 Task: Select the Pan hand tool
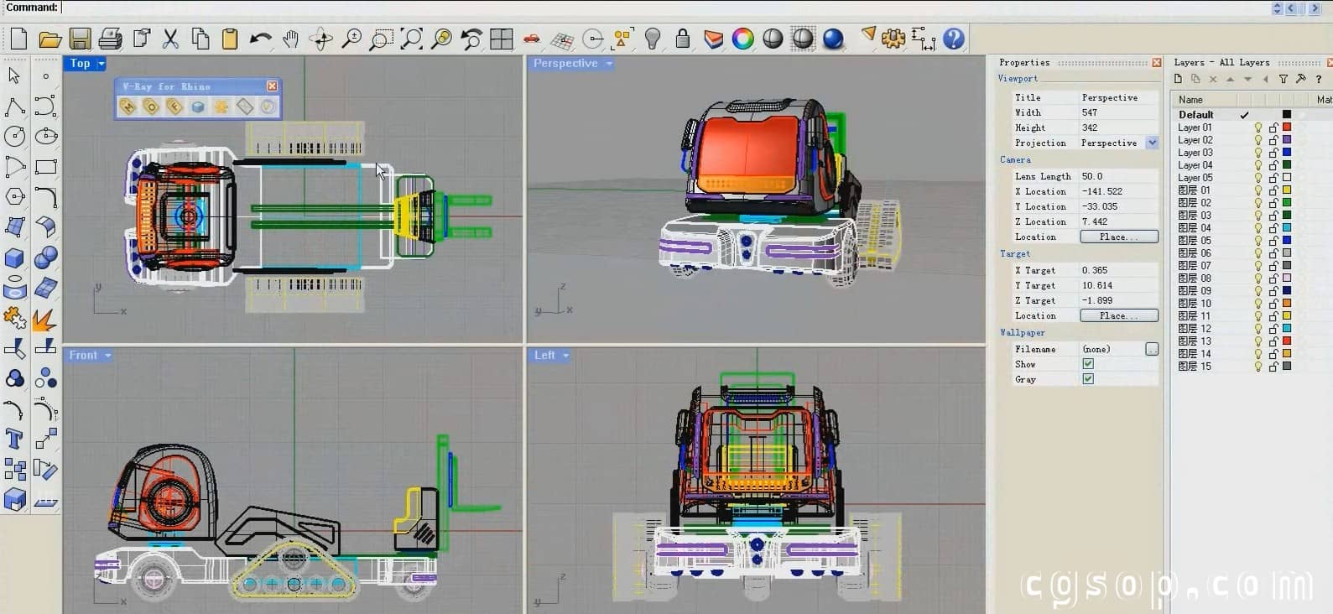pos(290,39)
